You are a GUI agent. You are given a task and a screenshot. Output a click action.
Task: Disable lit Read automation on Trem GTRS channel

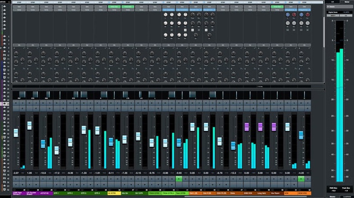point(179,179)
